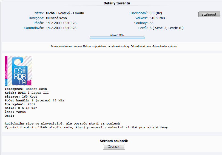The image size is (222, 155).
Task: Select the Hodnocení label
Action: click(x=139, y=13)
